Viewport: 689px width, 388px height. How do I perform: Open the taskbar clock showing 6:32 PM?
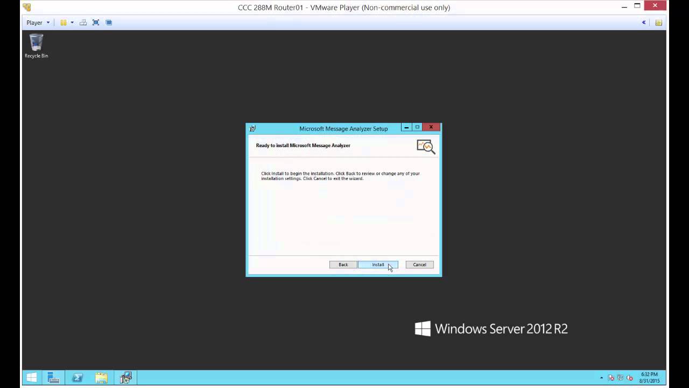tap(649, 378)
